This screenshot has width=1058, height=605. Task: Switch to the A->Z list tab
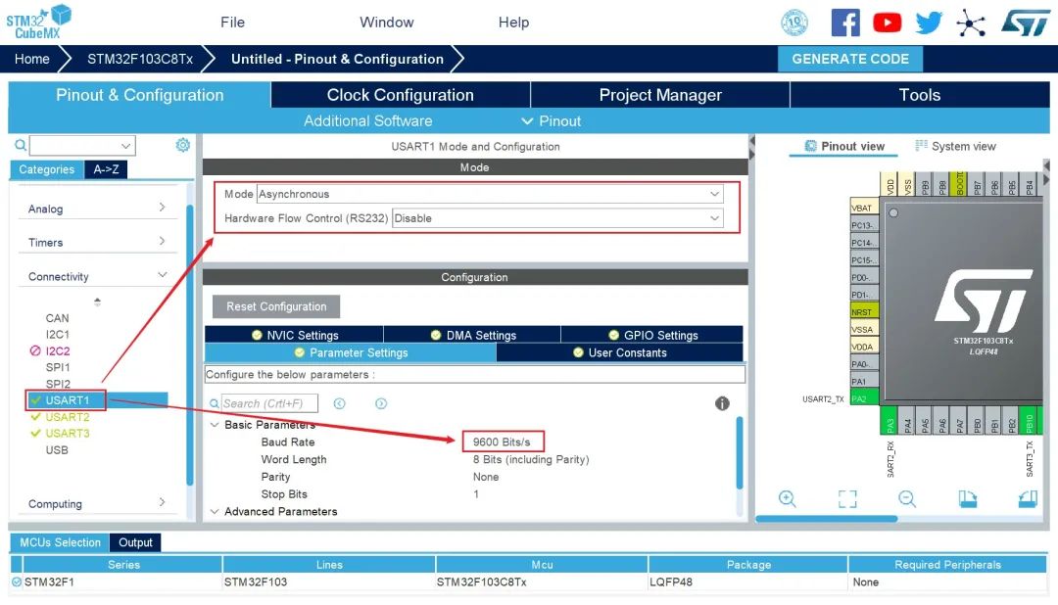(x=106, y=169)
